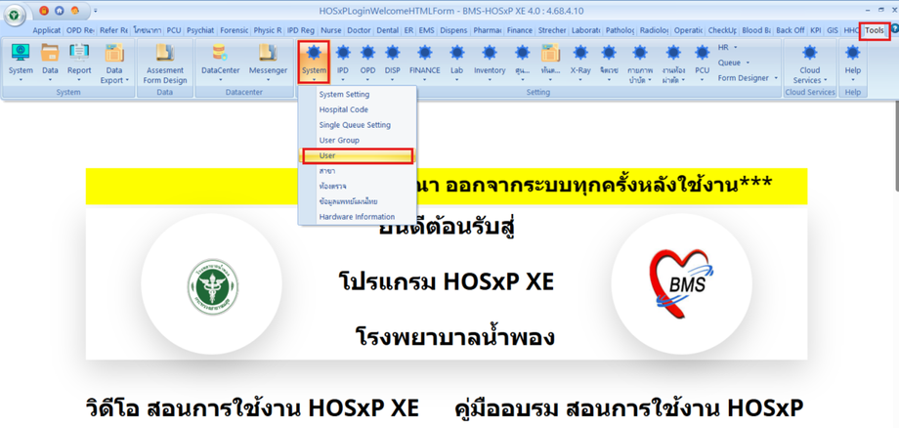
Task: Switch to the Tools ribbon tab
Action: [875, 30]
